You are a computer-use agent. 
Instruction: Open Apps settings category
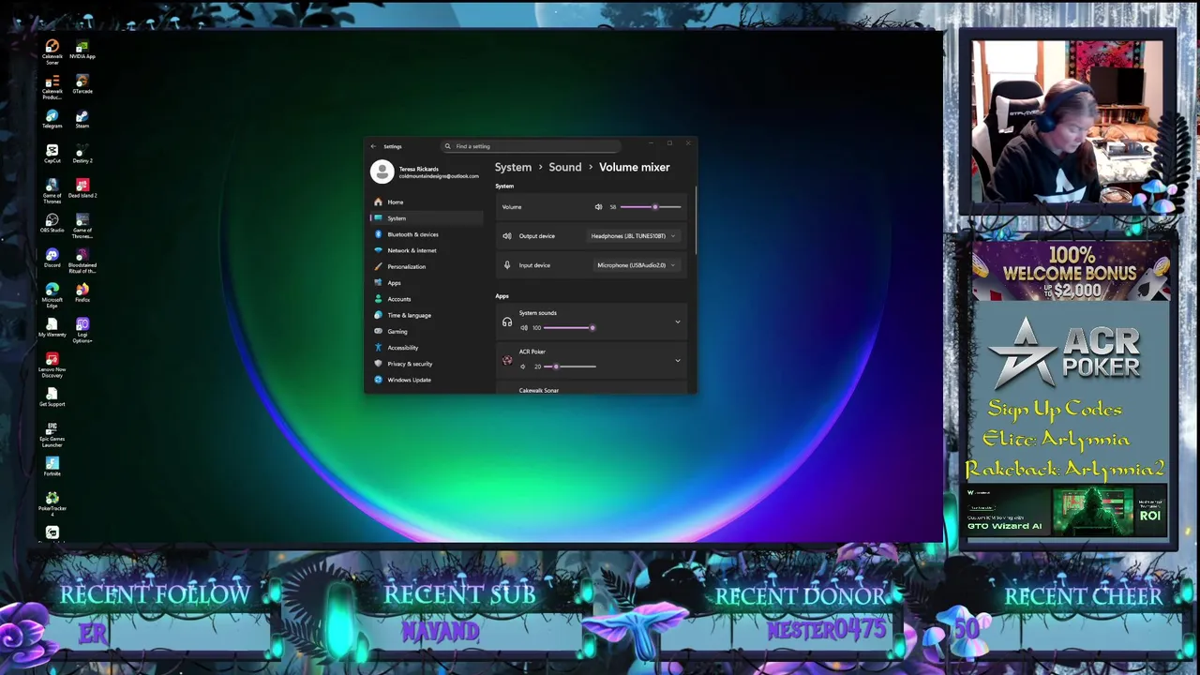pos(427,283)
